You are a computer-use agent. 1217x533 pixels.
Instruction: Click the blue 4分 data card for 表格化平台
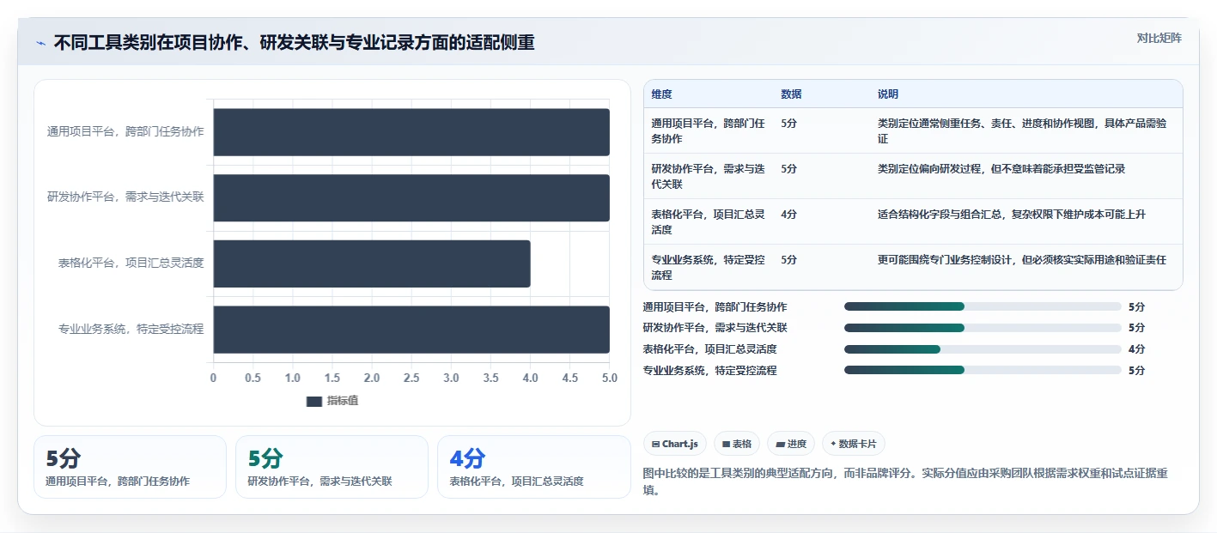point(533,467)
